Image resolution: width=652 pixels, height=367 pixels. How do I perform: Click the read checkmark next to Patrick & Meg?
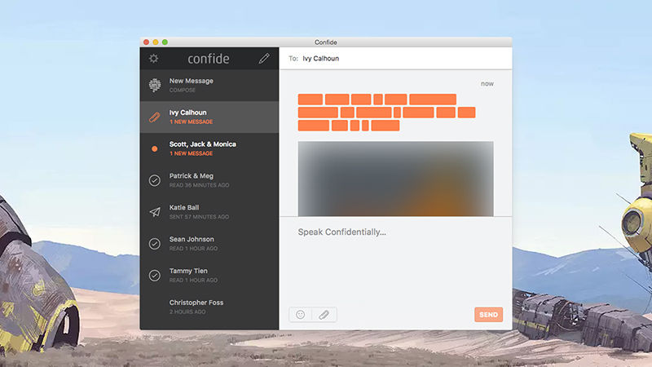(155, 180)
